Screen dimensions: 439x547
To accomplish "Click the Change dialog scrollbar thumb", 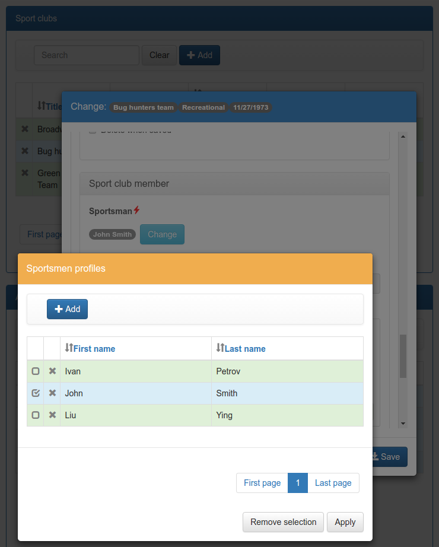I will 403,356.
